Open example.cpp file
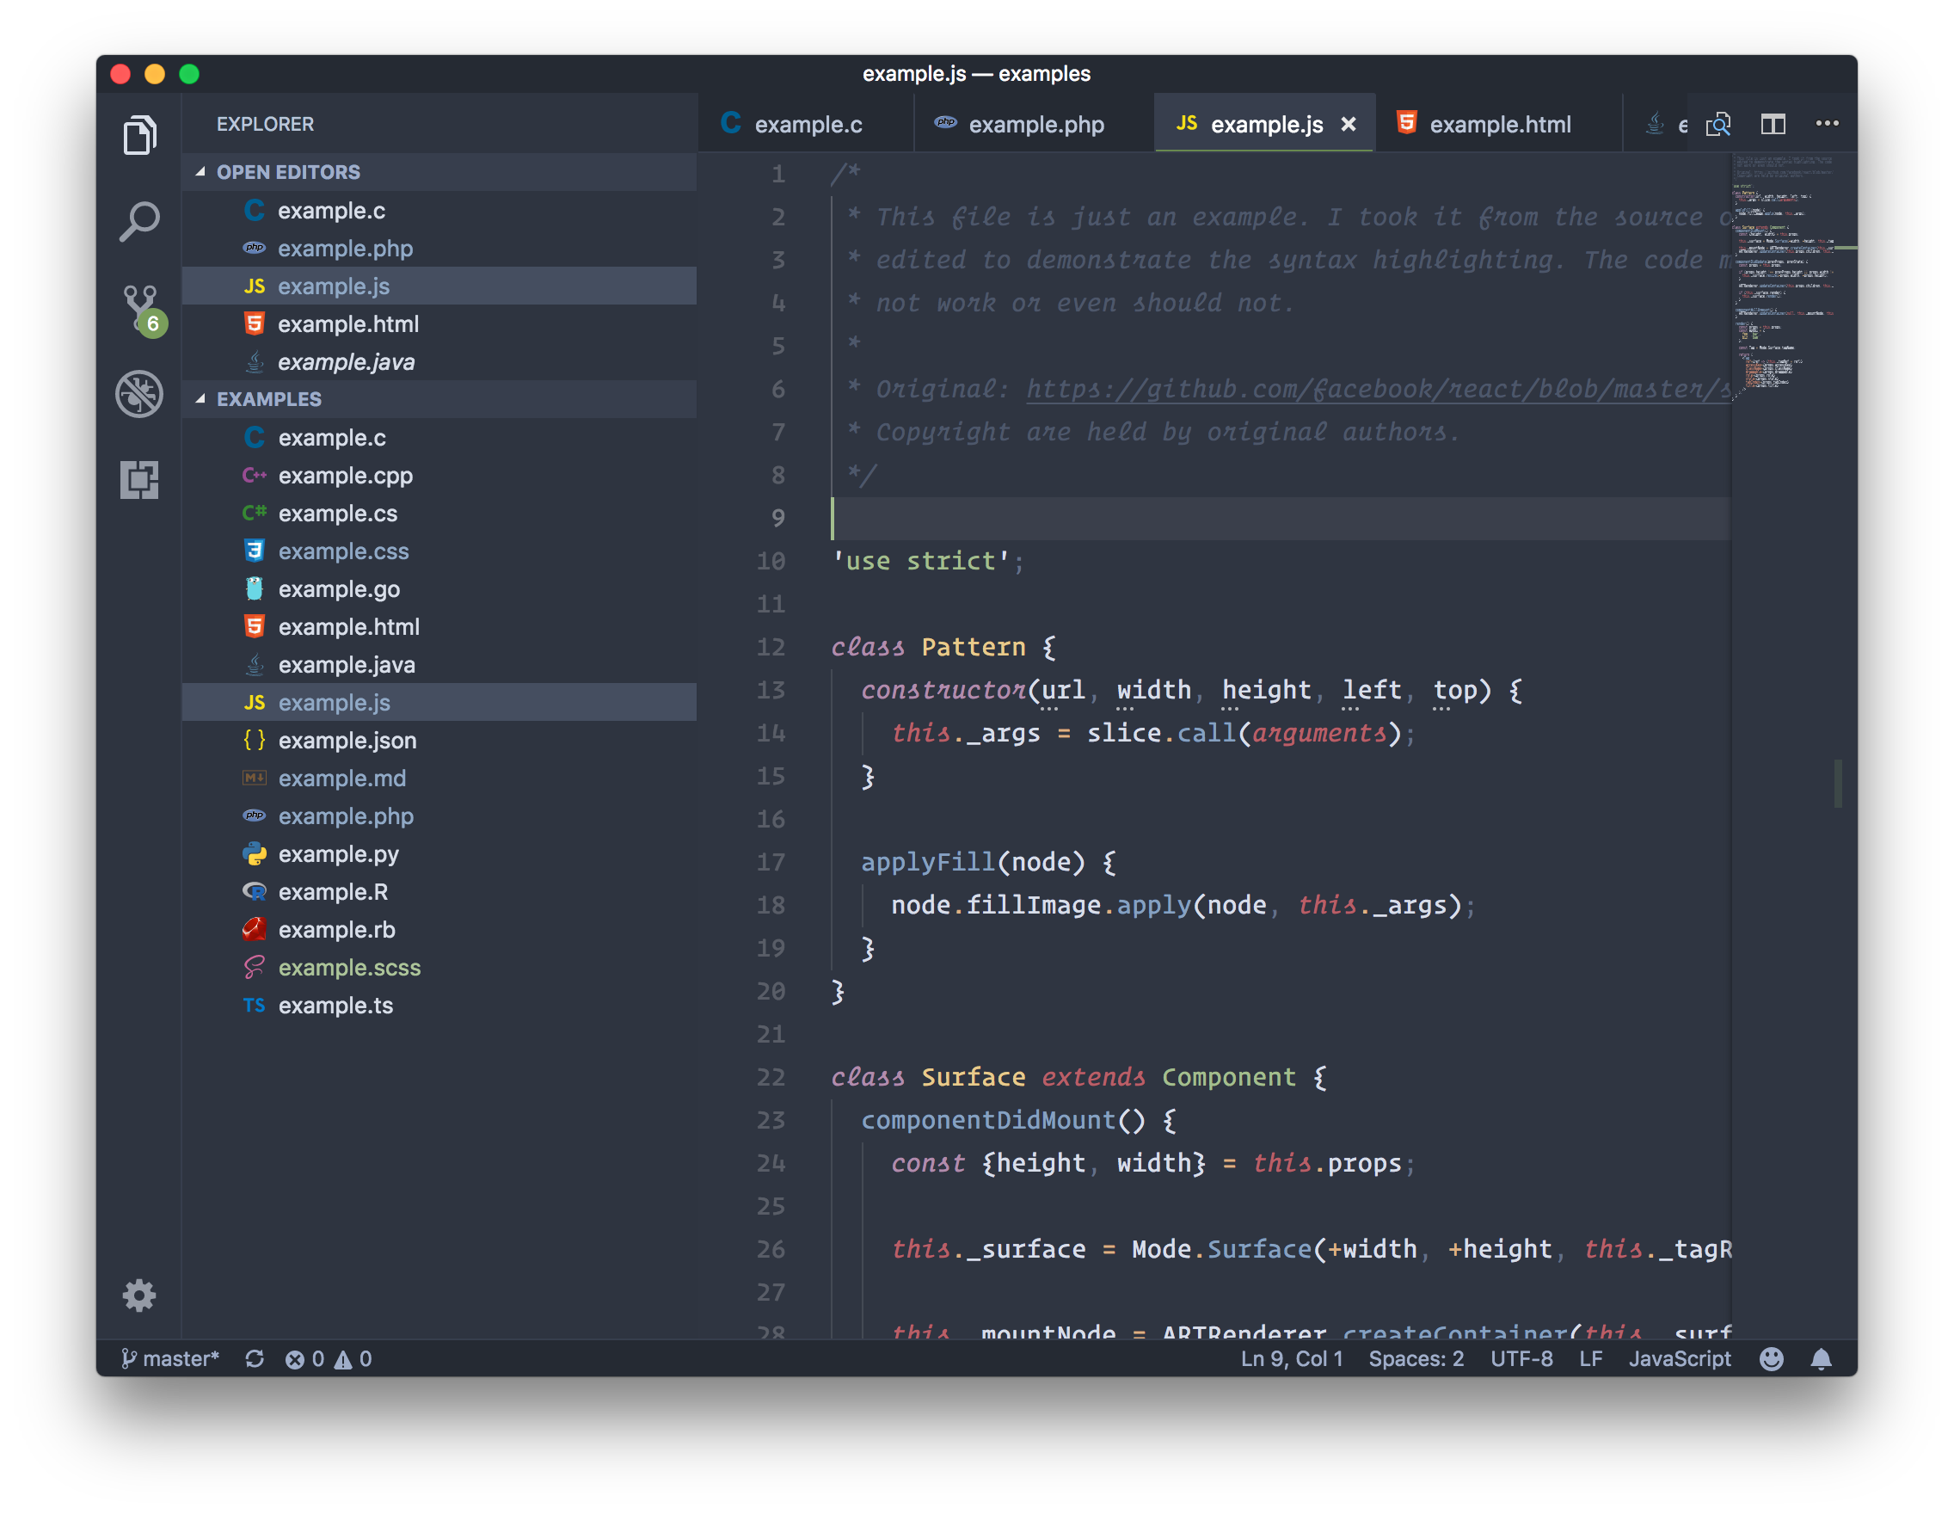 439,475
